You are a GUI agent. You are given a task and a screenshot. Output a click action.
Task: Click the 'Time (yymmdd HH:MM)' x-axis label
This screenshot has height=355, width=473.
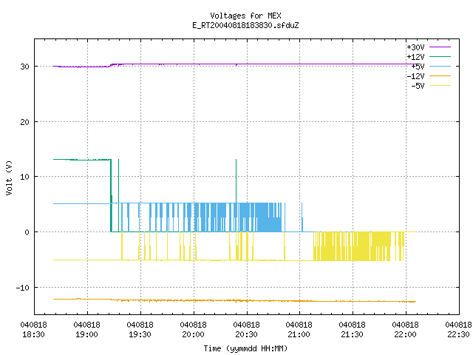click(x=245, y=348)
